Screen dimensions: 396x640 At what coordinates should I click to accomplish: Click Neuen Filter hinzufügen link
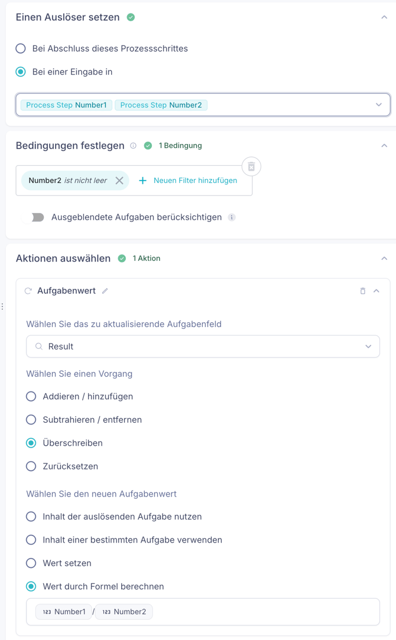195,181
